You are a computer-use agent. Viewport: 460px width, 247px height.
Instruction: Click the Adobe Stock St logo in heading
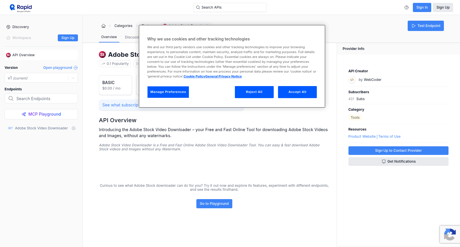(102, 55)
